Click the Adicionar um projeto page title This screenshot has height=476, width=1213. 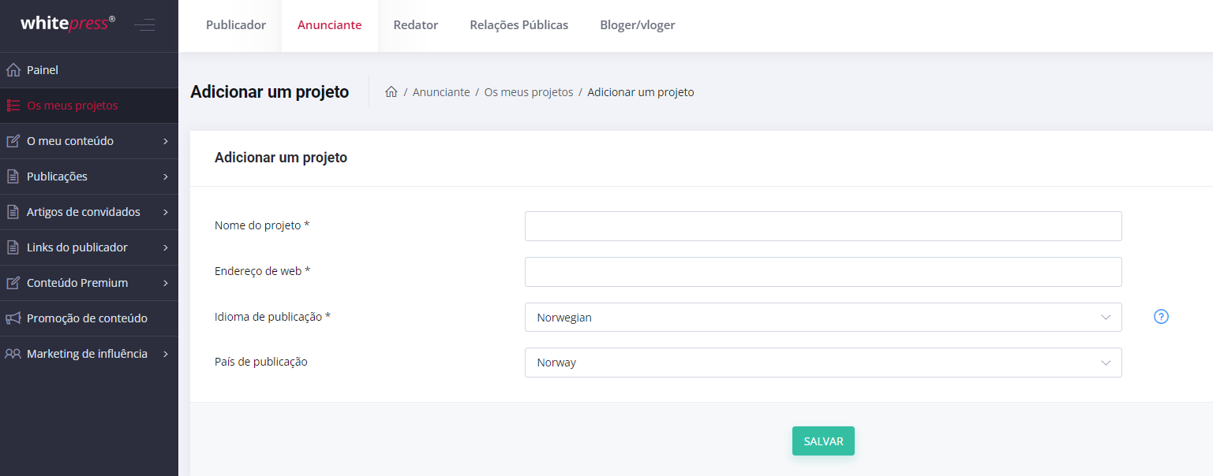269,92
